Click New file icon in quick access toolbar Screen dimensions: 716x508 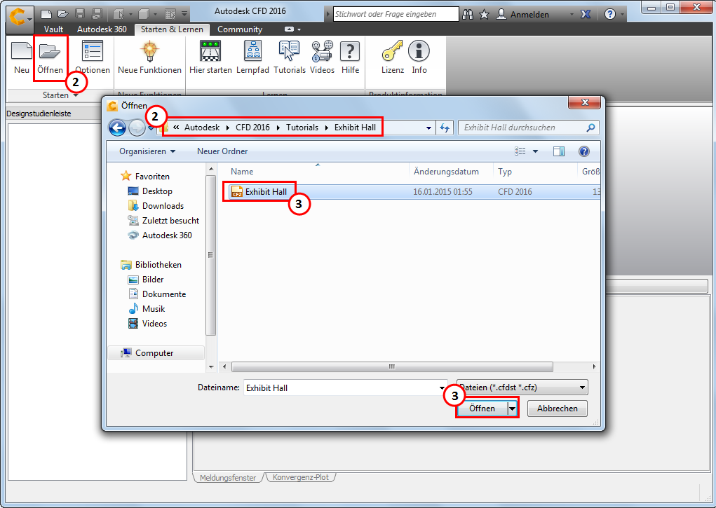pos(46,14)
